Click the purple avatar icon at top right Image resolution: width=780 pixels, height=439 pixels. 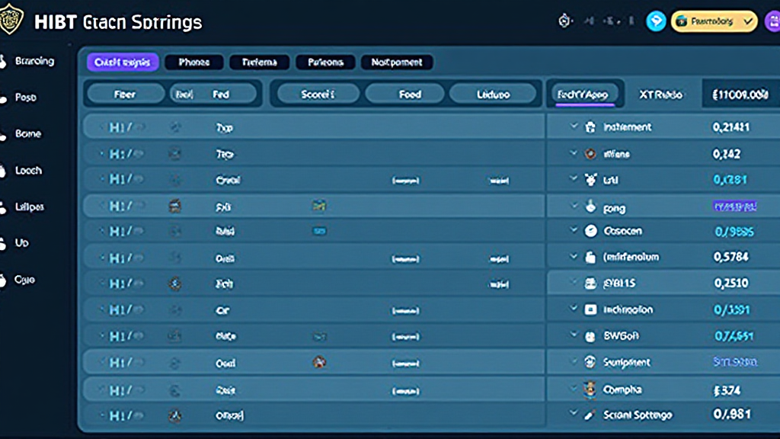pos(771,21)
